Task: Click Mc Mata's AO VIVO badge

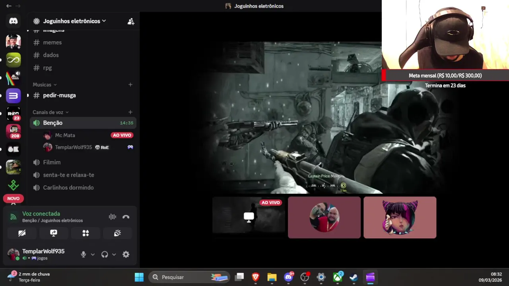Action: click(122, 135)
